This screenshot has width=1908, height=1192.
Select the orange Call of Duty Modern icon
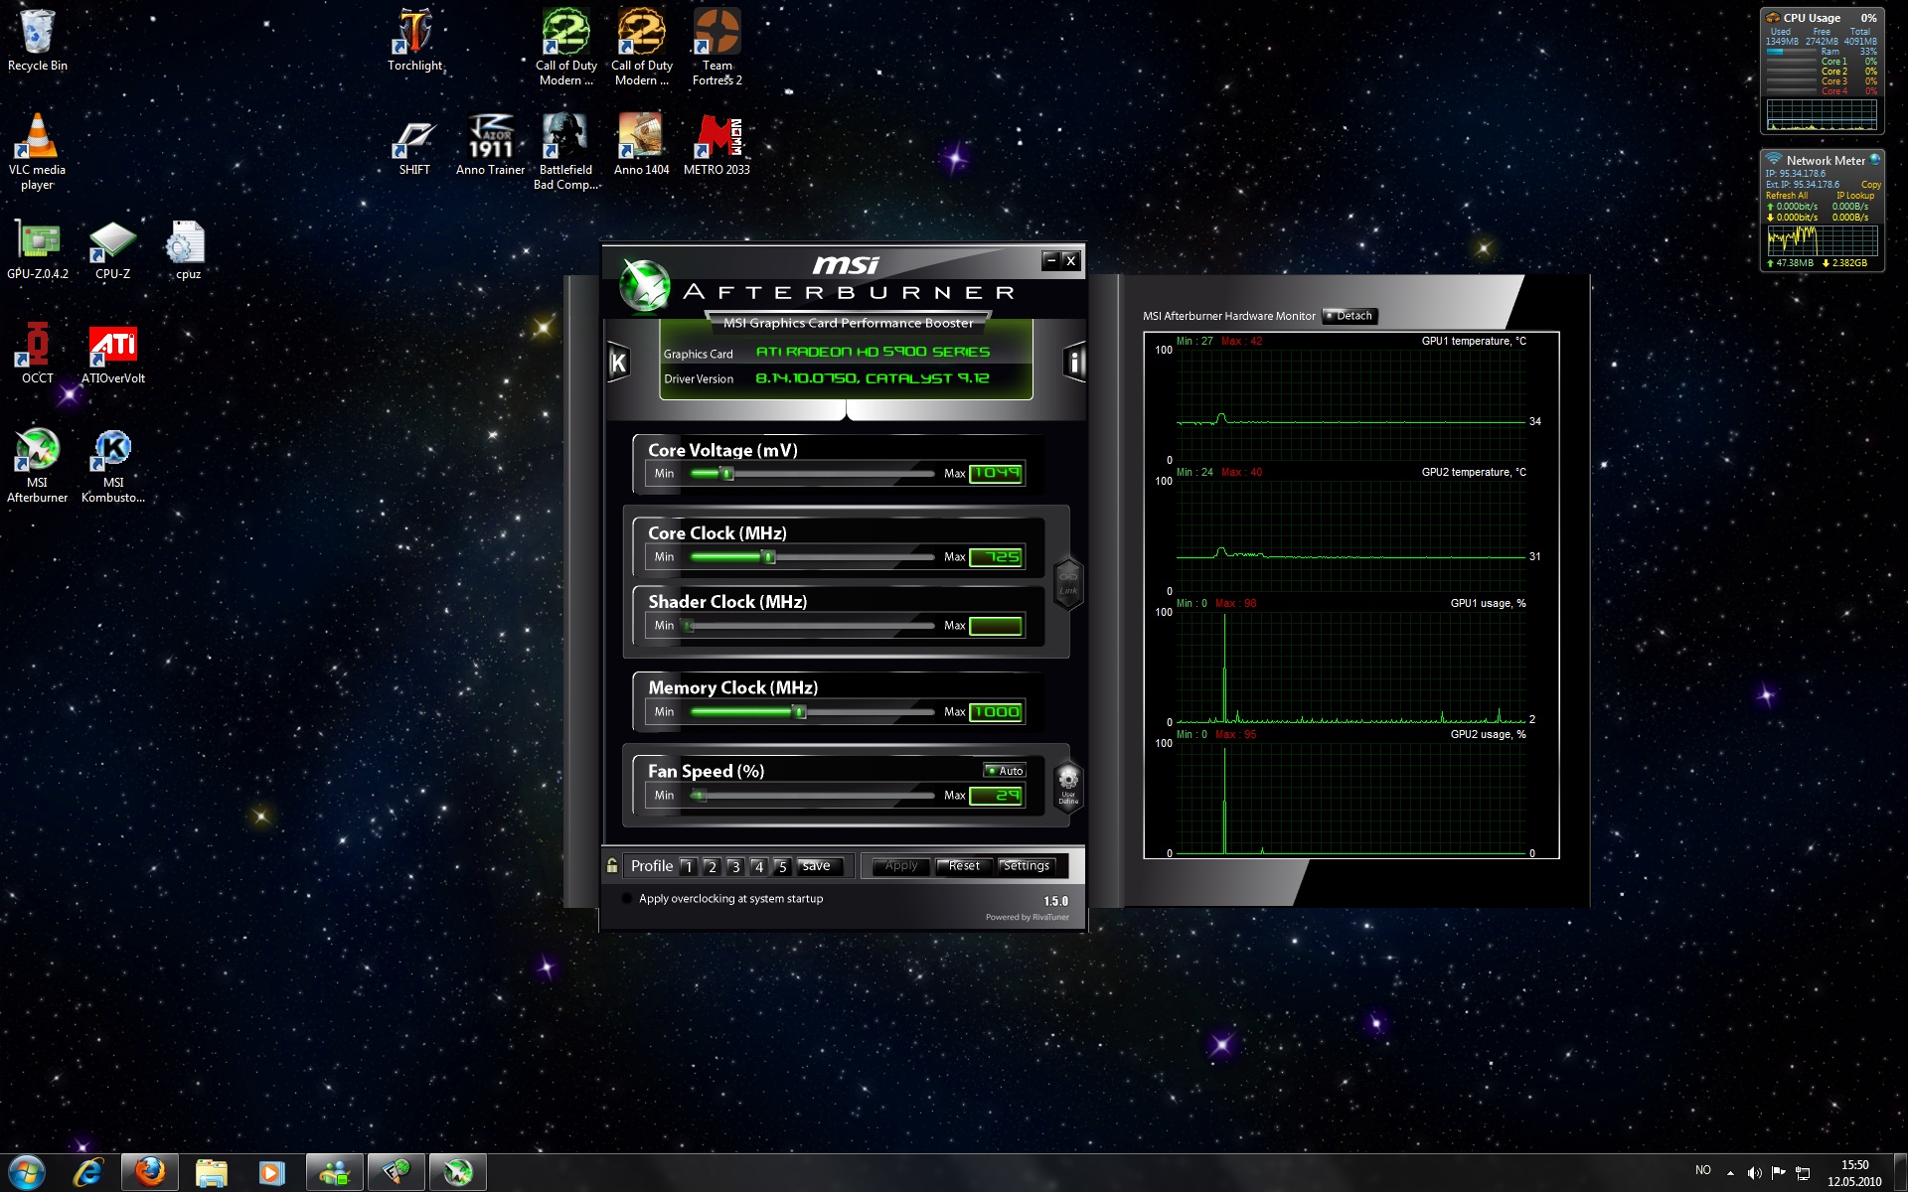(x=642, y=47)
